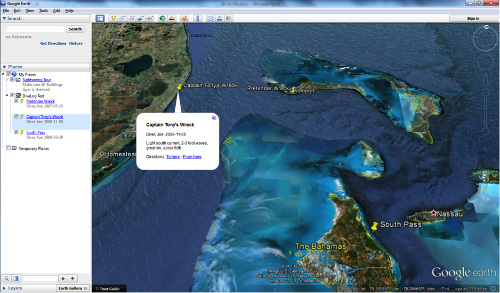Image resolution: width=500 pixels, height=293 pixels.
Task: Open the planet switcher (Saturn icon)
Action: [x=184, y=18]
